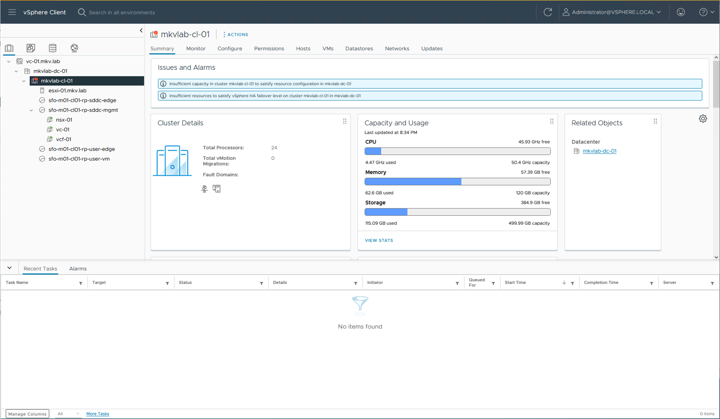Click the vSphere Client hamburger menu icon

pyautogui.click(x=12, y=12)
